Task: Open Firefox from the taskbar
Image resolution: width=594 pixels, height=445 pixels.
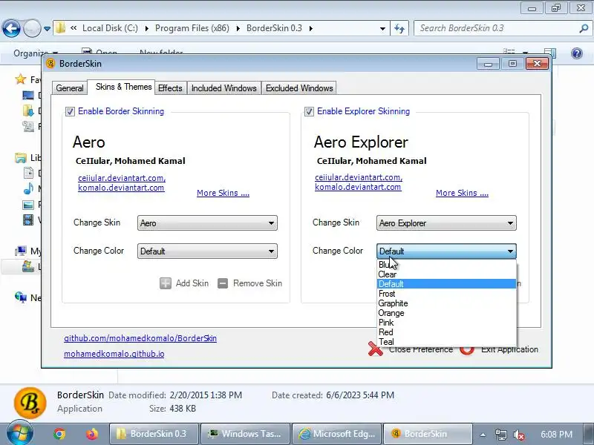Action: (x=91, y=434)
